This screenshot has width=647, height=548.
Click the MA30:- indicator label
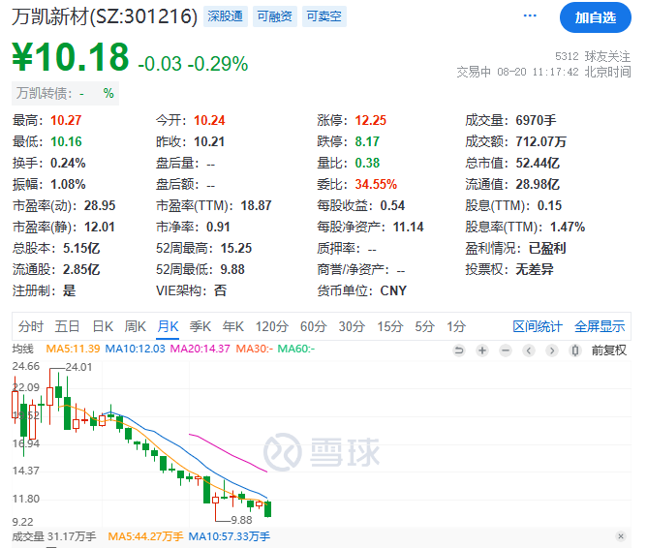coord(254,349)
